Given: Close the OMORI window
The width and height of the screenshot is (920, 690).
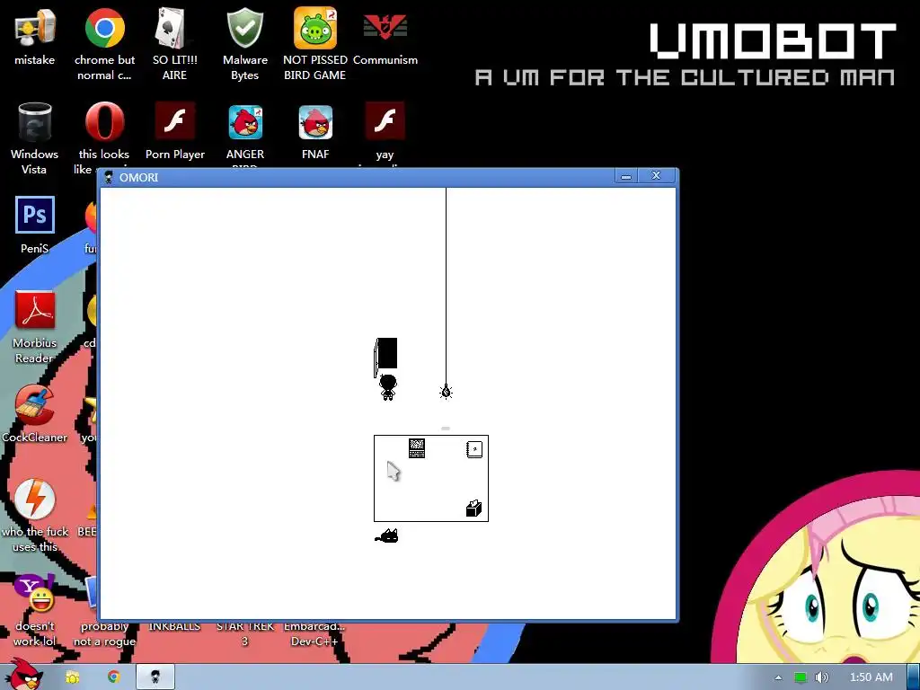Looking at the screenshot, I should tap(656, 175).
